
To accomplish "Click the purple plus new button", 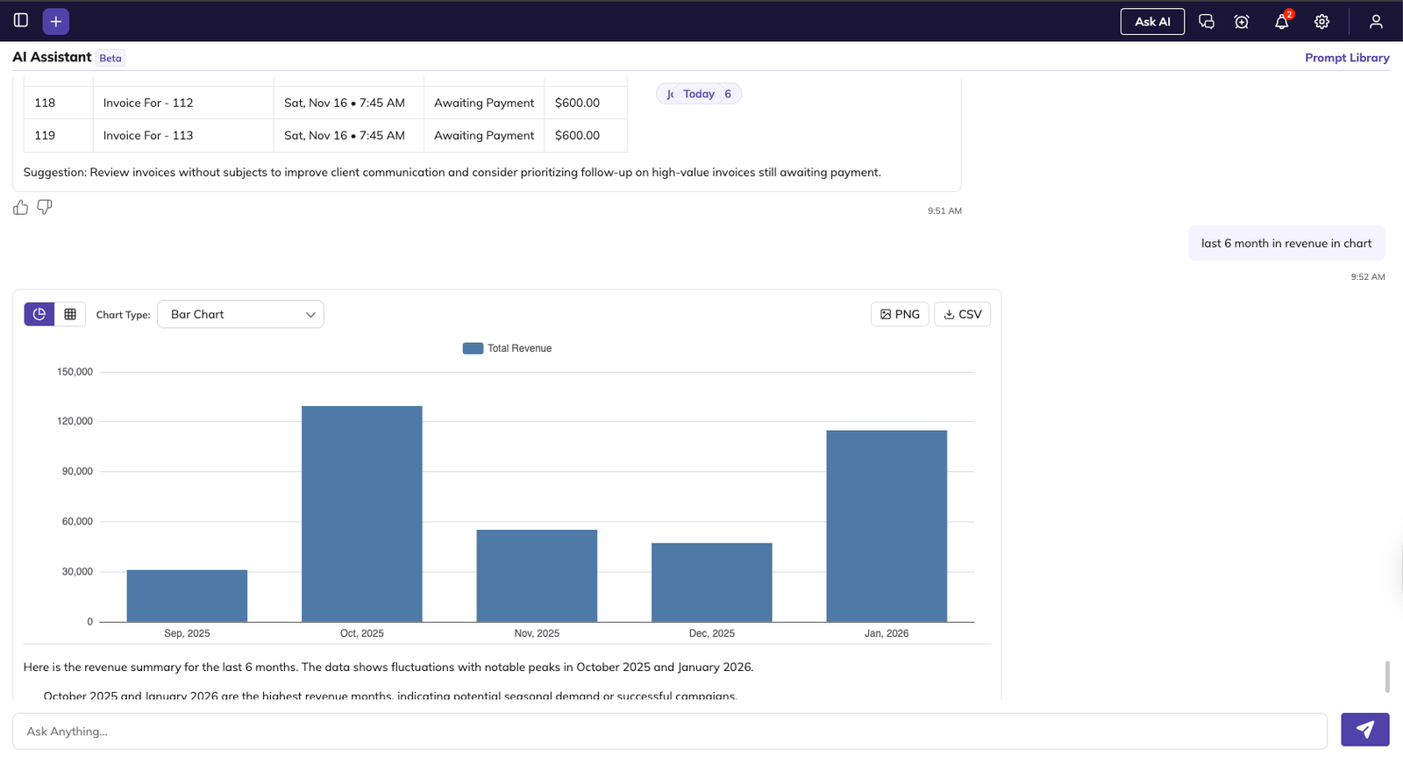I will [x=56, y=21].
